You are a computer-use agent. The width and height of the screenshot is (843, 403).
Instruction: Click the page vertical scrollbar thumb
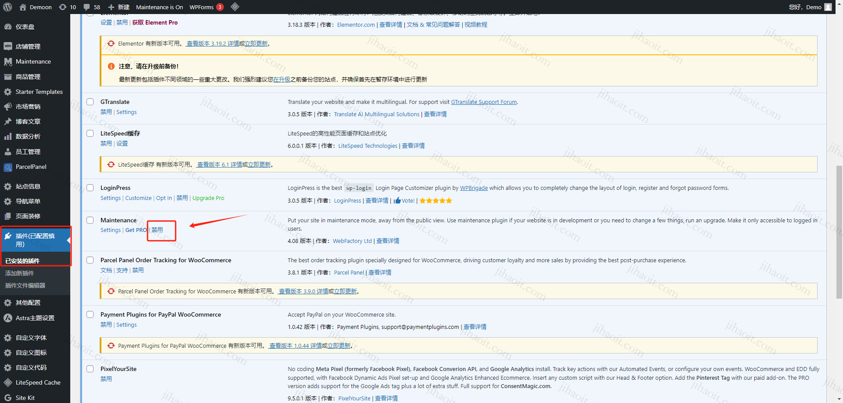839,232
